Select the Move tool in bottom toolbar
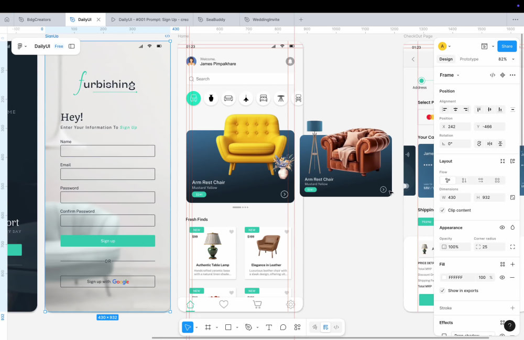 (x=188, y=327)
